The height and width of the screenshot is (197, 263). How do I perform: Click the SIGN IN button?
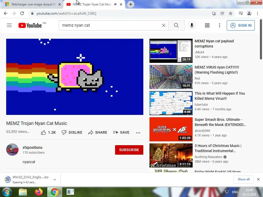(241, 25)
